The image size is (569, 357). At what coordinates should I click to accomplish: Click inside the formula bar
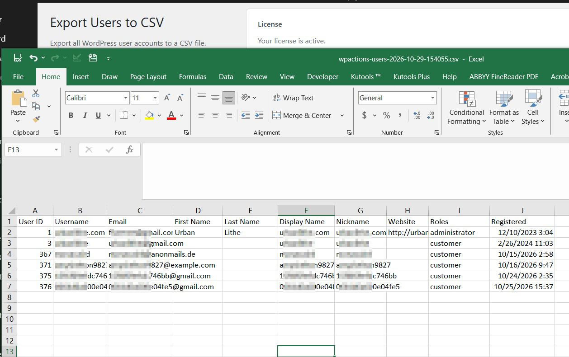click(x=355, y=171)
